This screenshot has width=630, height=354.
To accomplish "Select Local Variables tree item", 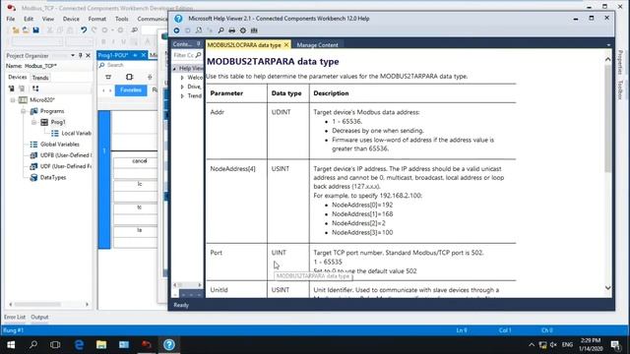I will [x=77, y=134].
